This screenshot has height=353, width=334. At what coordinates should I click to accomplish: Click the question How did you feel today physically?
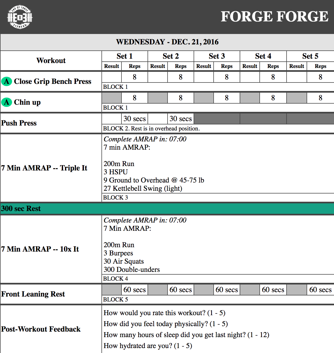click(x=166, y=324)
